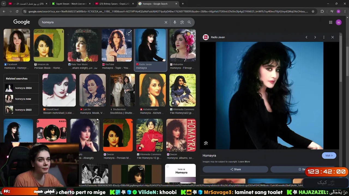Open the tab search dropdown
The image size is (349, 196).
pos(4,4)
